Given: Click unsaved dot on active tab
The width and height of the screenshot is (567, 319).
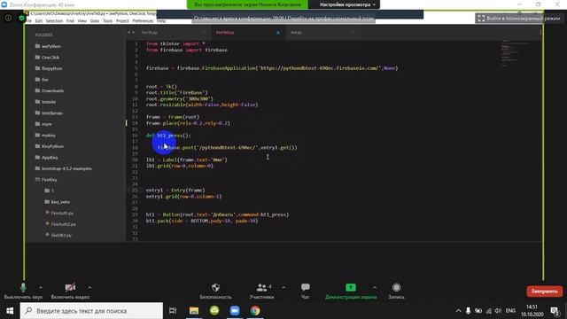Looking at the screenshot, I should [x=278, y=33].
